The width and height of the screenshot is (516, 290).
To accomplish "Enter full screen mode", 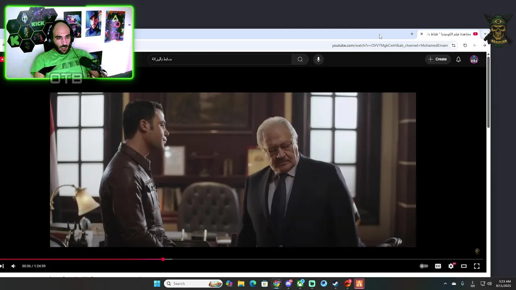I will point(476,266).
